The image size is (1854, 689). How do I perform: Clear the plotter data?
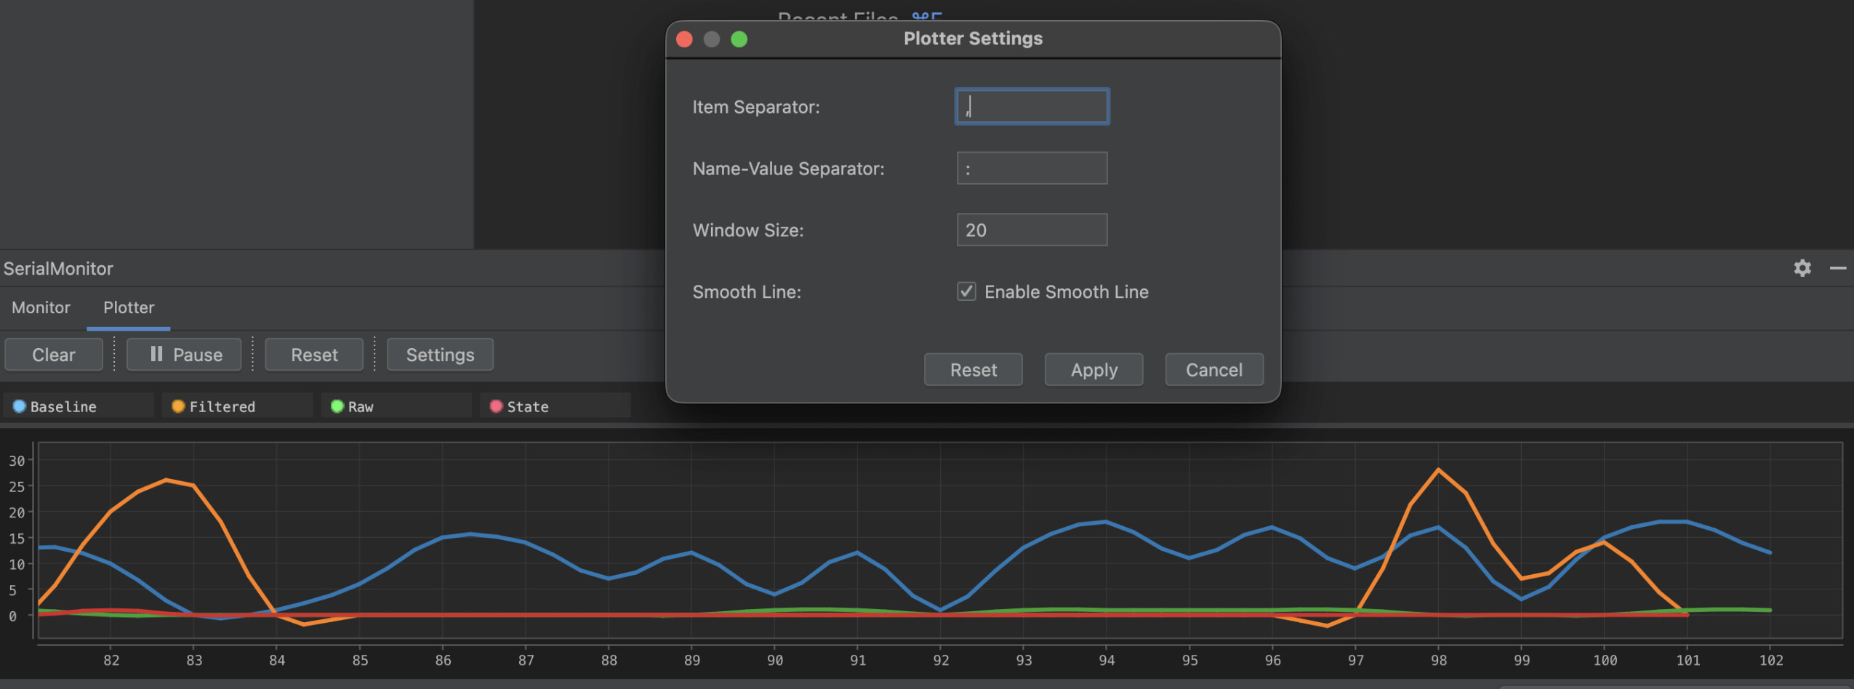pos(54,355)
